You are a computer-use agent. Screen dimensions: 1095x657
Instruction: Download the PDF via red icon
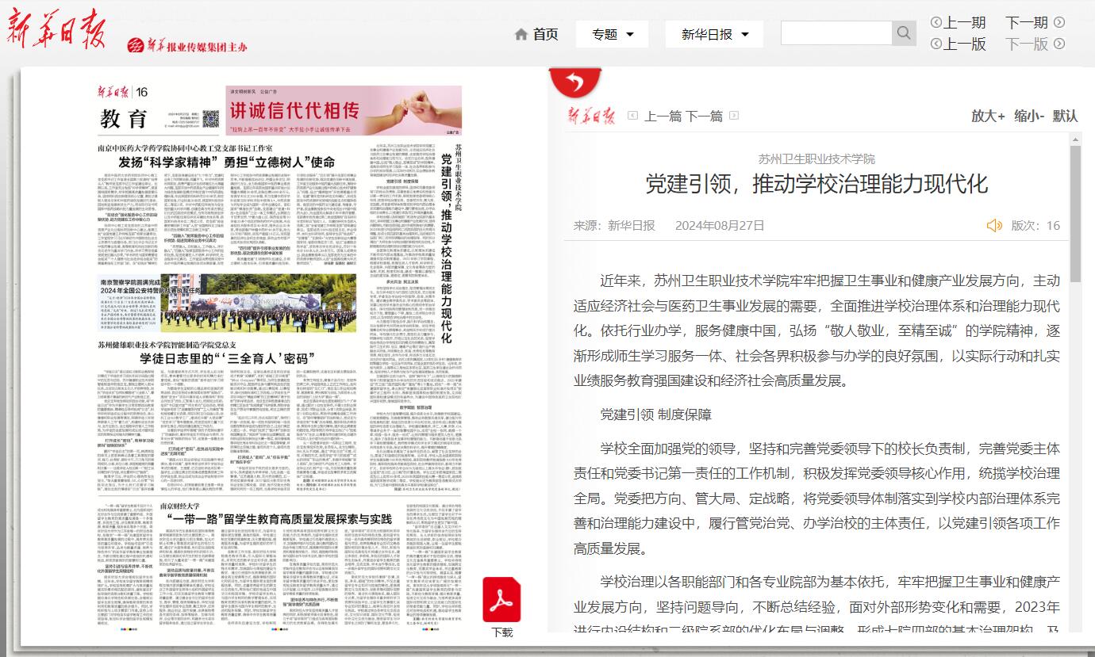tap(501, 600)
